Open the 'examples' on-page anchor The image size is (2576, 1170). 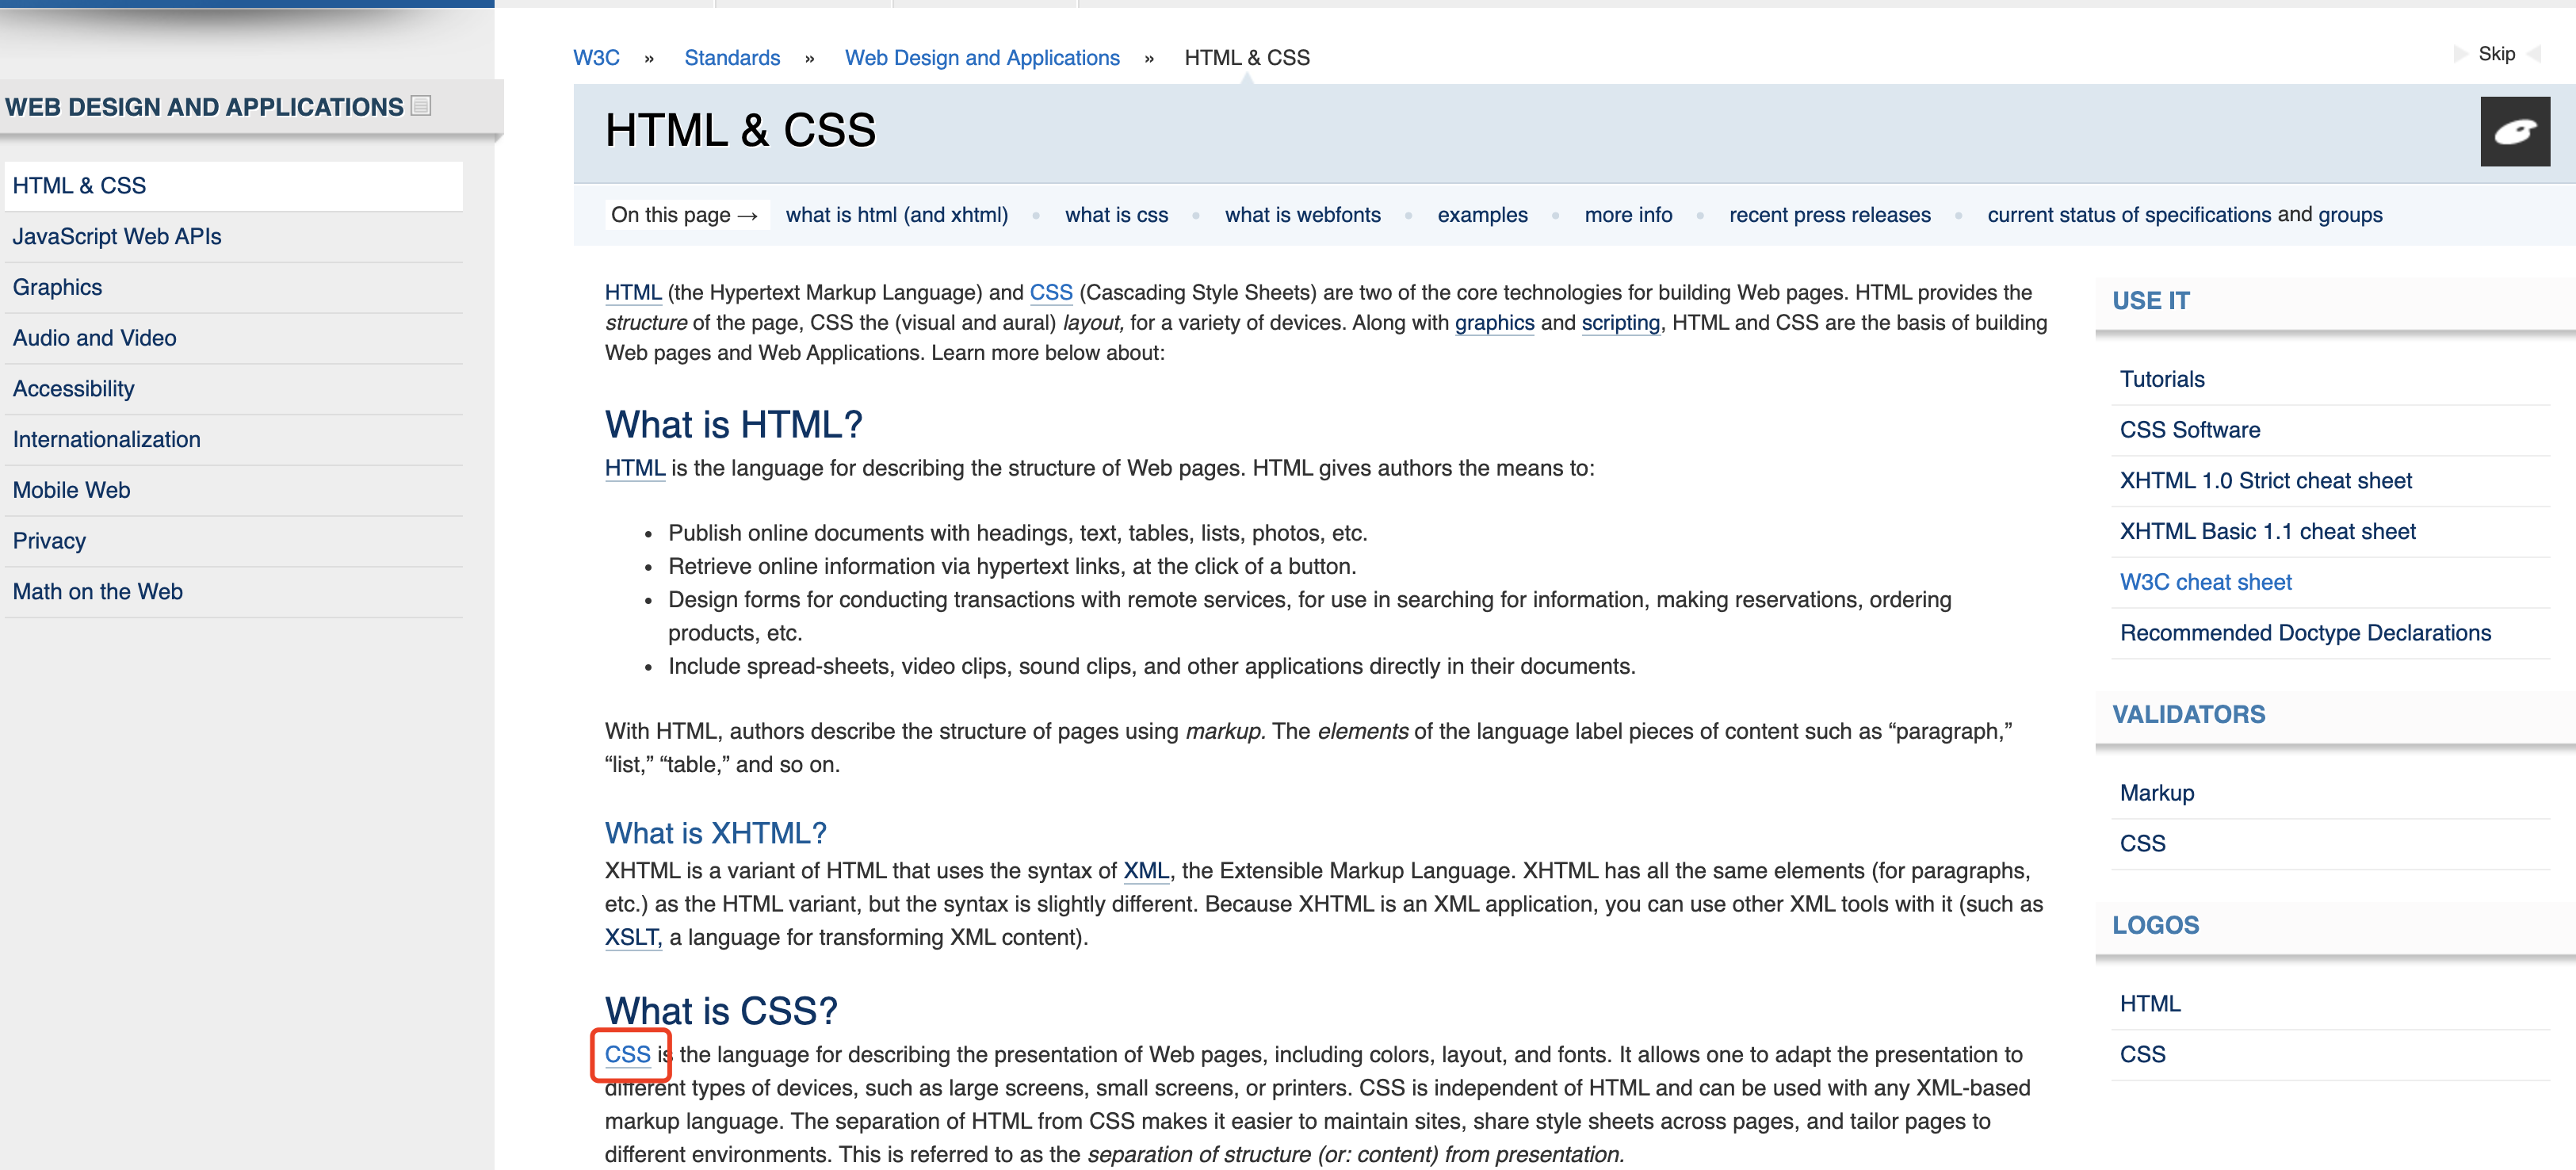(x=1482, y=215)
